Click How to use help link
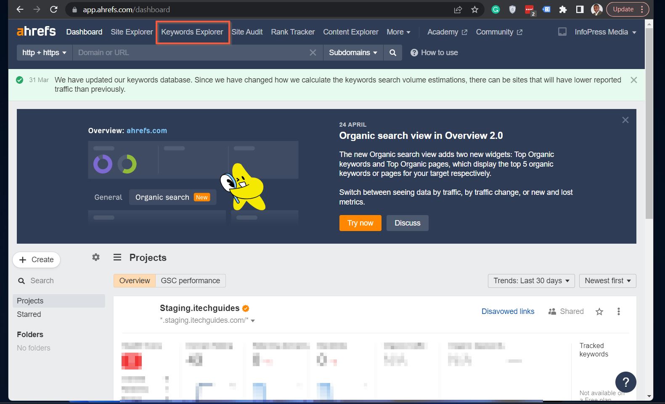The width and height of the screenshot is (665, 404). tap(435, 53)
